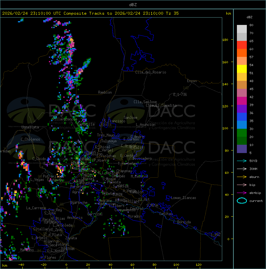Click the 180 tick on the right km axis
The height and width of the screenshot is (269, 266).
tap(225, 40)
